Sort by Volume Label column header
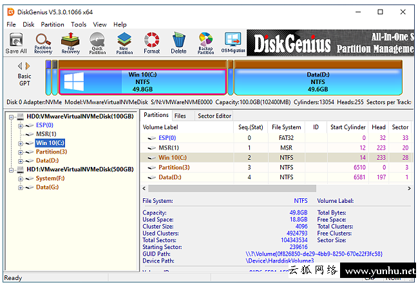 (187, 127)
